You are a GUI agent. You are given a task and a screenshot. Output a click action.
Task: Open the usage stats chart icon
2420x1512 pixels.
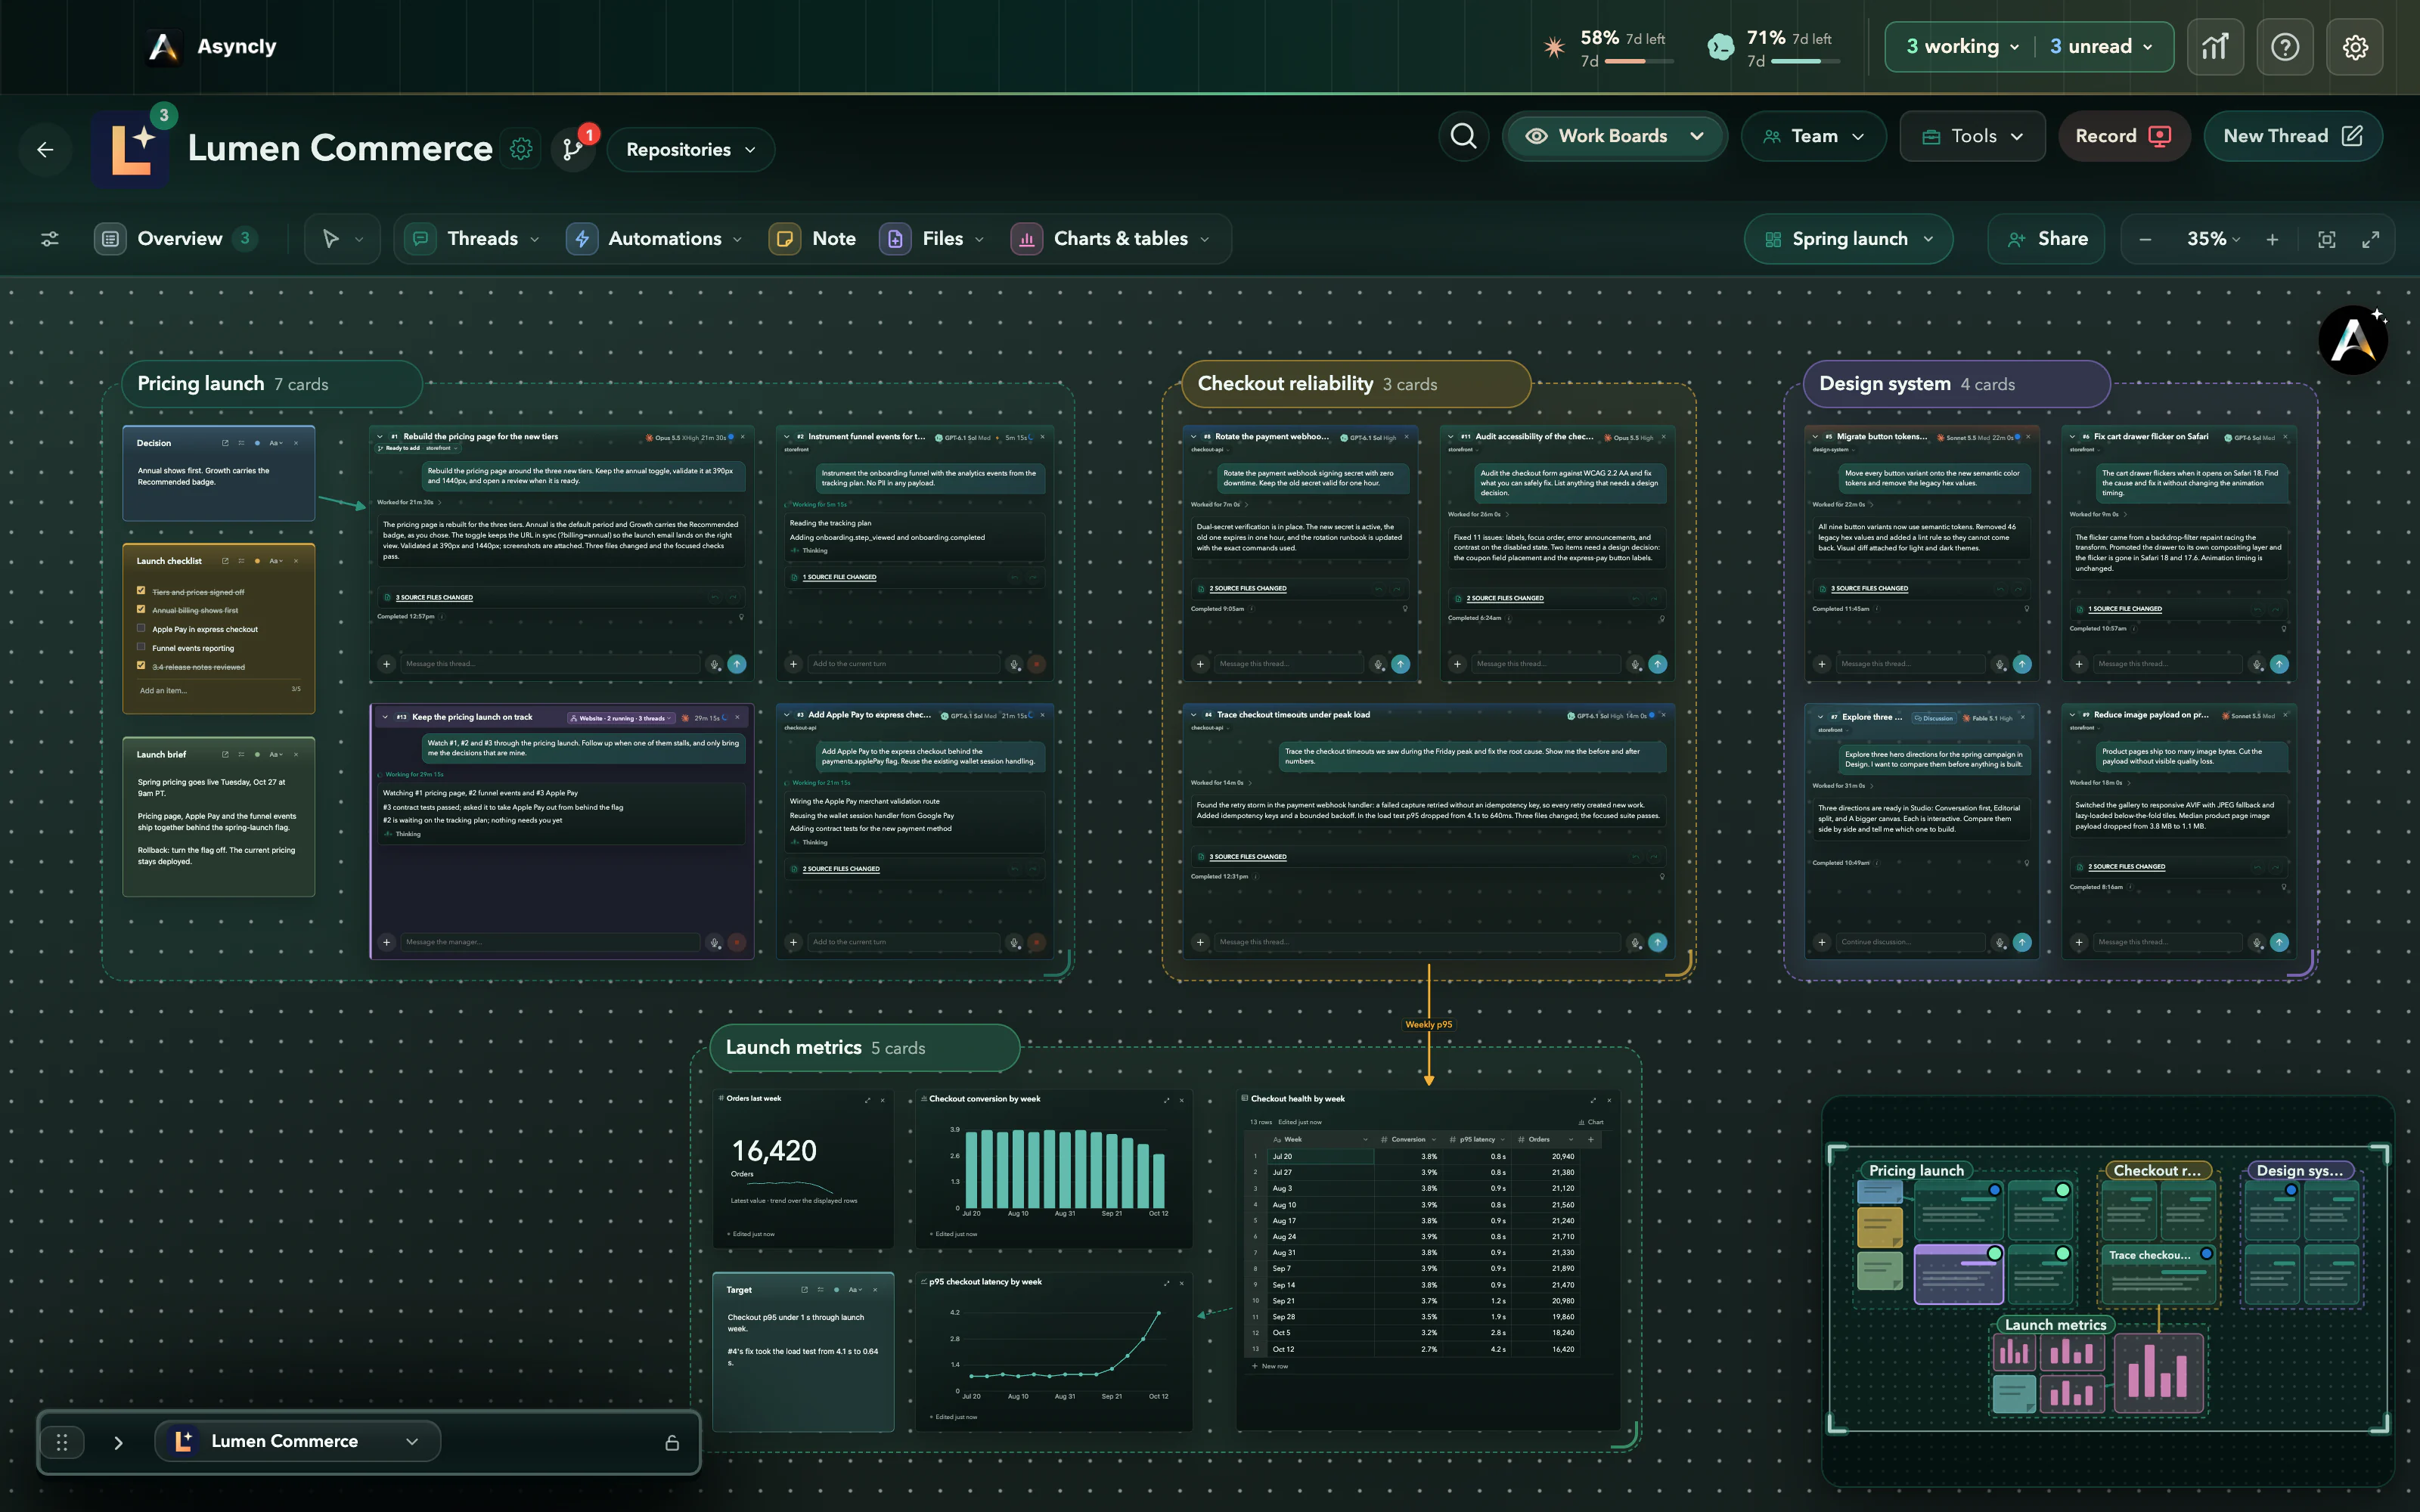2215,47
